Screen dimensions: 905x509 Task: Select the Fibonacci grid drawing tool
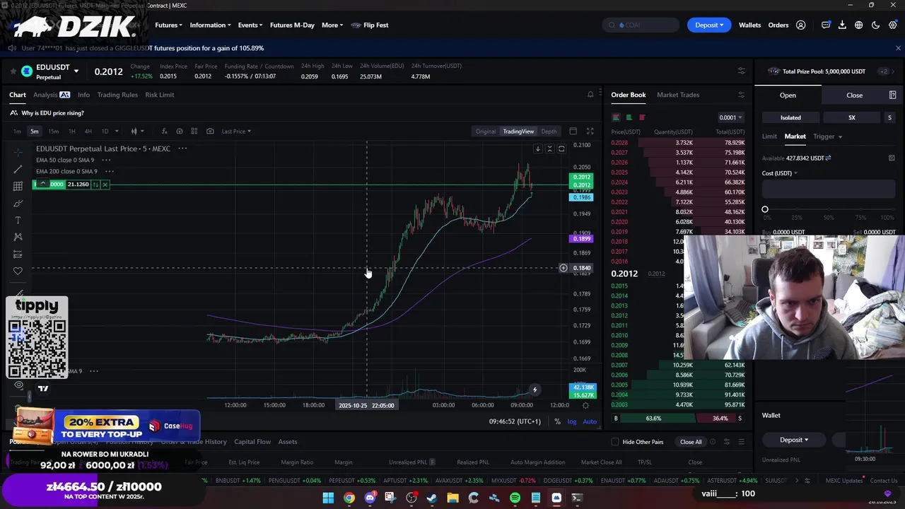point(18,186)
